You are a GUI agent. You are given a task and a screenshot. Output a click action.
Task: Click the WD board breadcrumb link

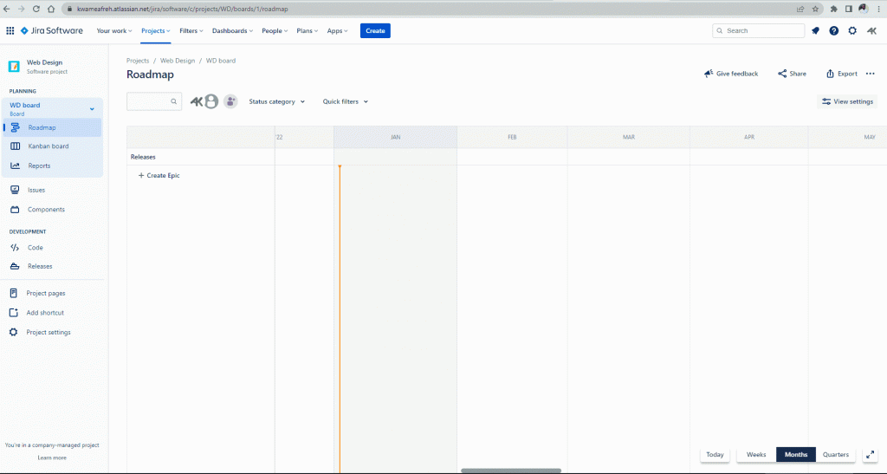pyautogui.click(x=221, y=61)
